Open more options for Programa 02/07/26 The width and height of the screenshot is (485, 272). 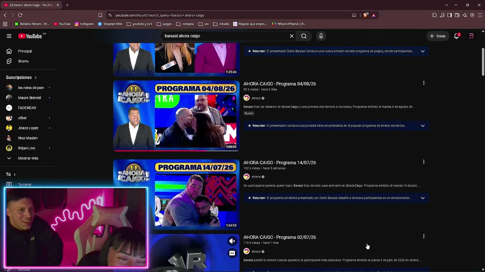(x=424, y=236)
